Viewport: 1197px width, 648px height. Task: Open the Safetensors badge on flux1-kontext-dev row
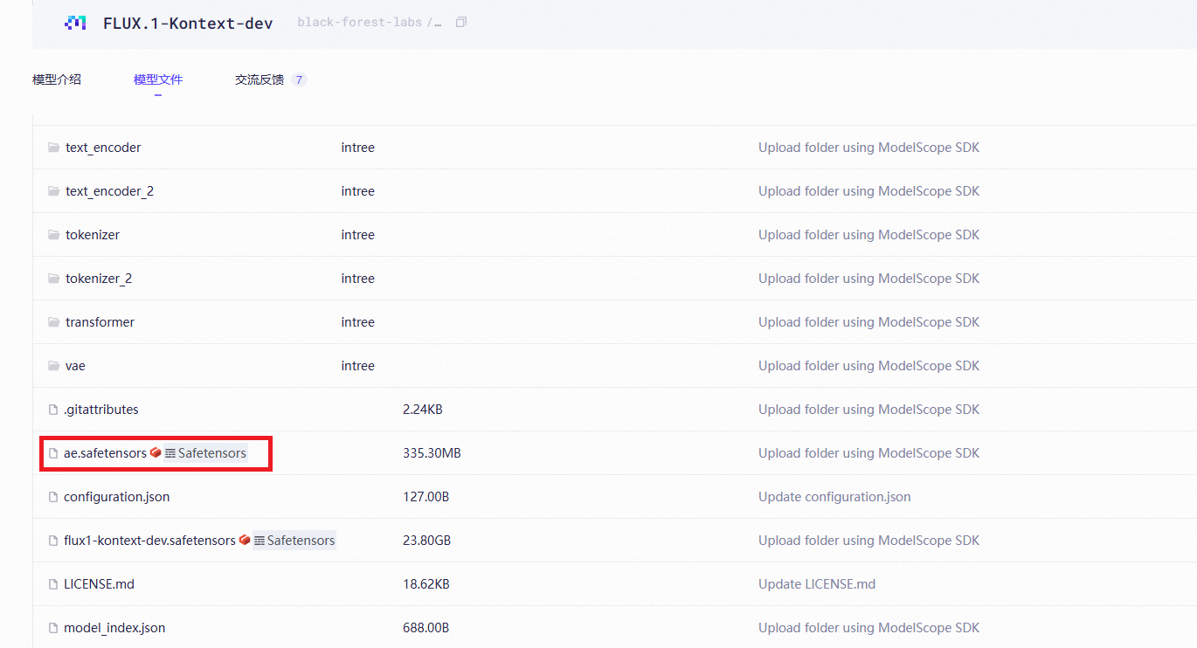coord(294,541)
